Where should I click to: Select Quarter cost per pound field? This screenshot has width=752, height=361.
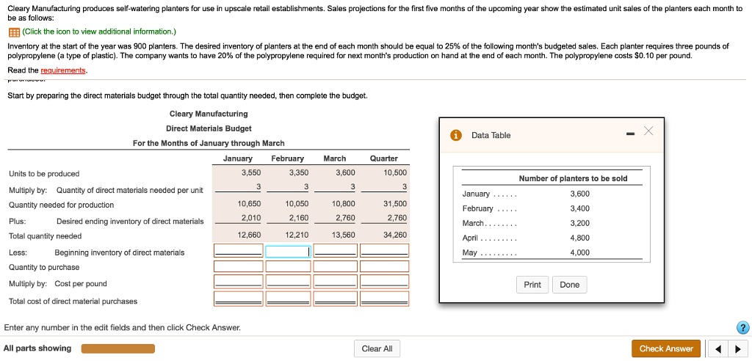pyautogui.click(x=385, y=282)
